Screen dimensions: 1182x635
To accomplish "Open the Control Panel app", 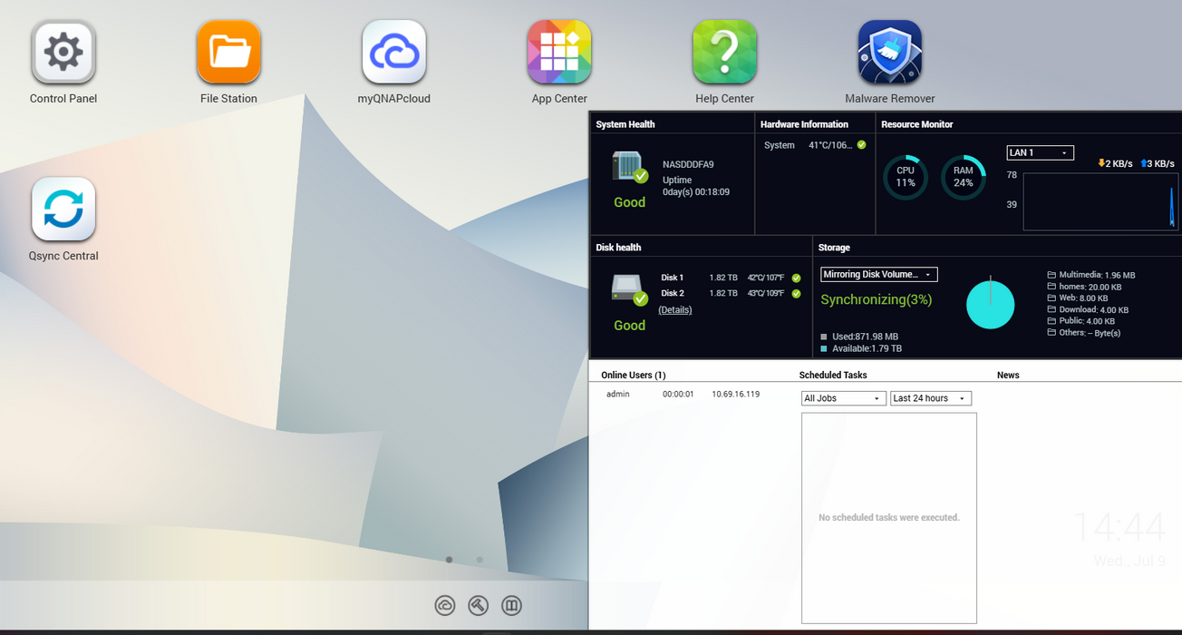I will tap(63, 52).
